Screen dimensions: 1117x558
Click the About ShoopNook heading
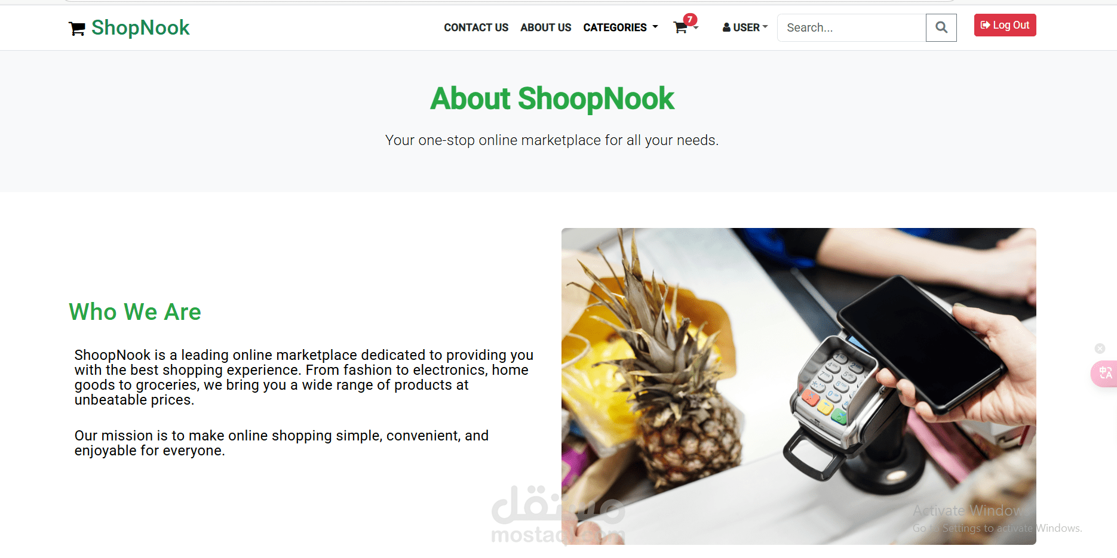(x=552, y=98)
